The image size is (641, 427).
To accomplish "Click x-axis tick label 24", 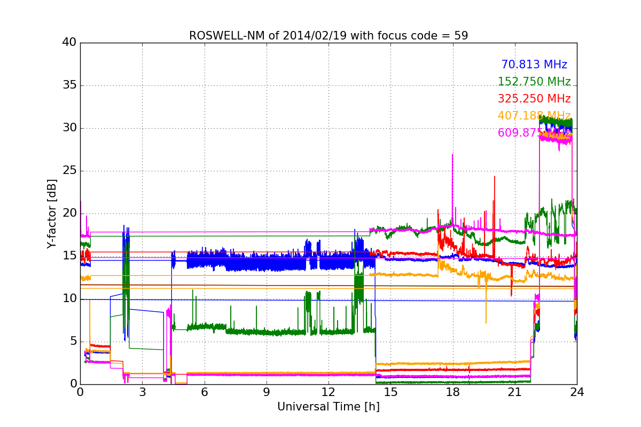I will pyautogui.click(x=577, y=392).
